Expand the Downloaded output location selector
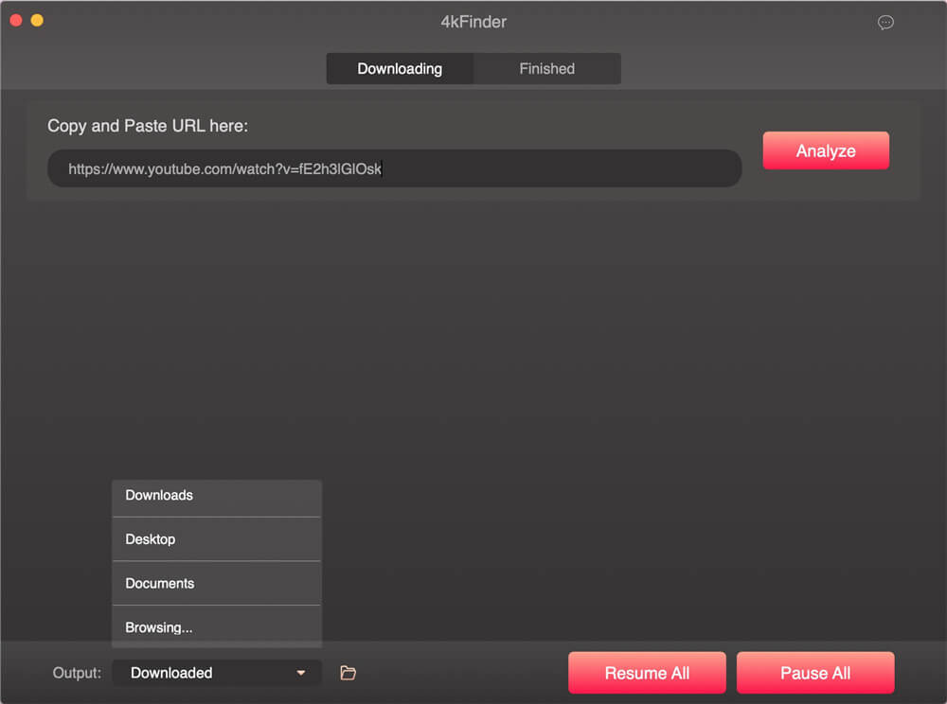The image size is (947, 704). [216, 672]
